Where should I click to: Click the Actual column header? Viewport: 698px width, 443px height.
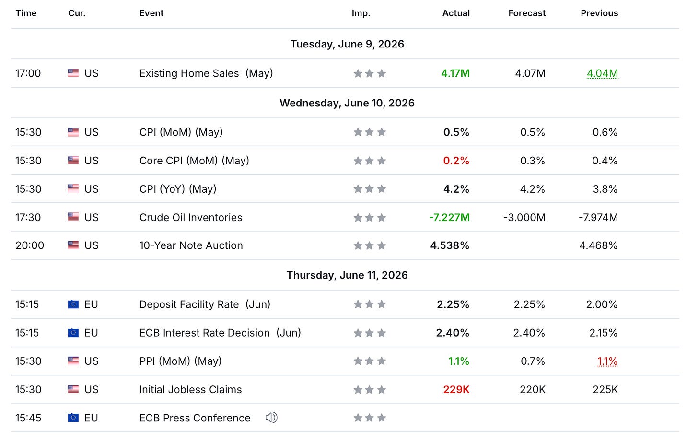coord(456,13)
